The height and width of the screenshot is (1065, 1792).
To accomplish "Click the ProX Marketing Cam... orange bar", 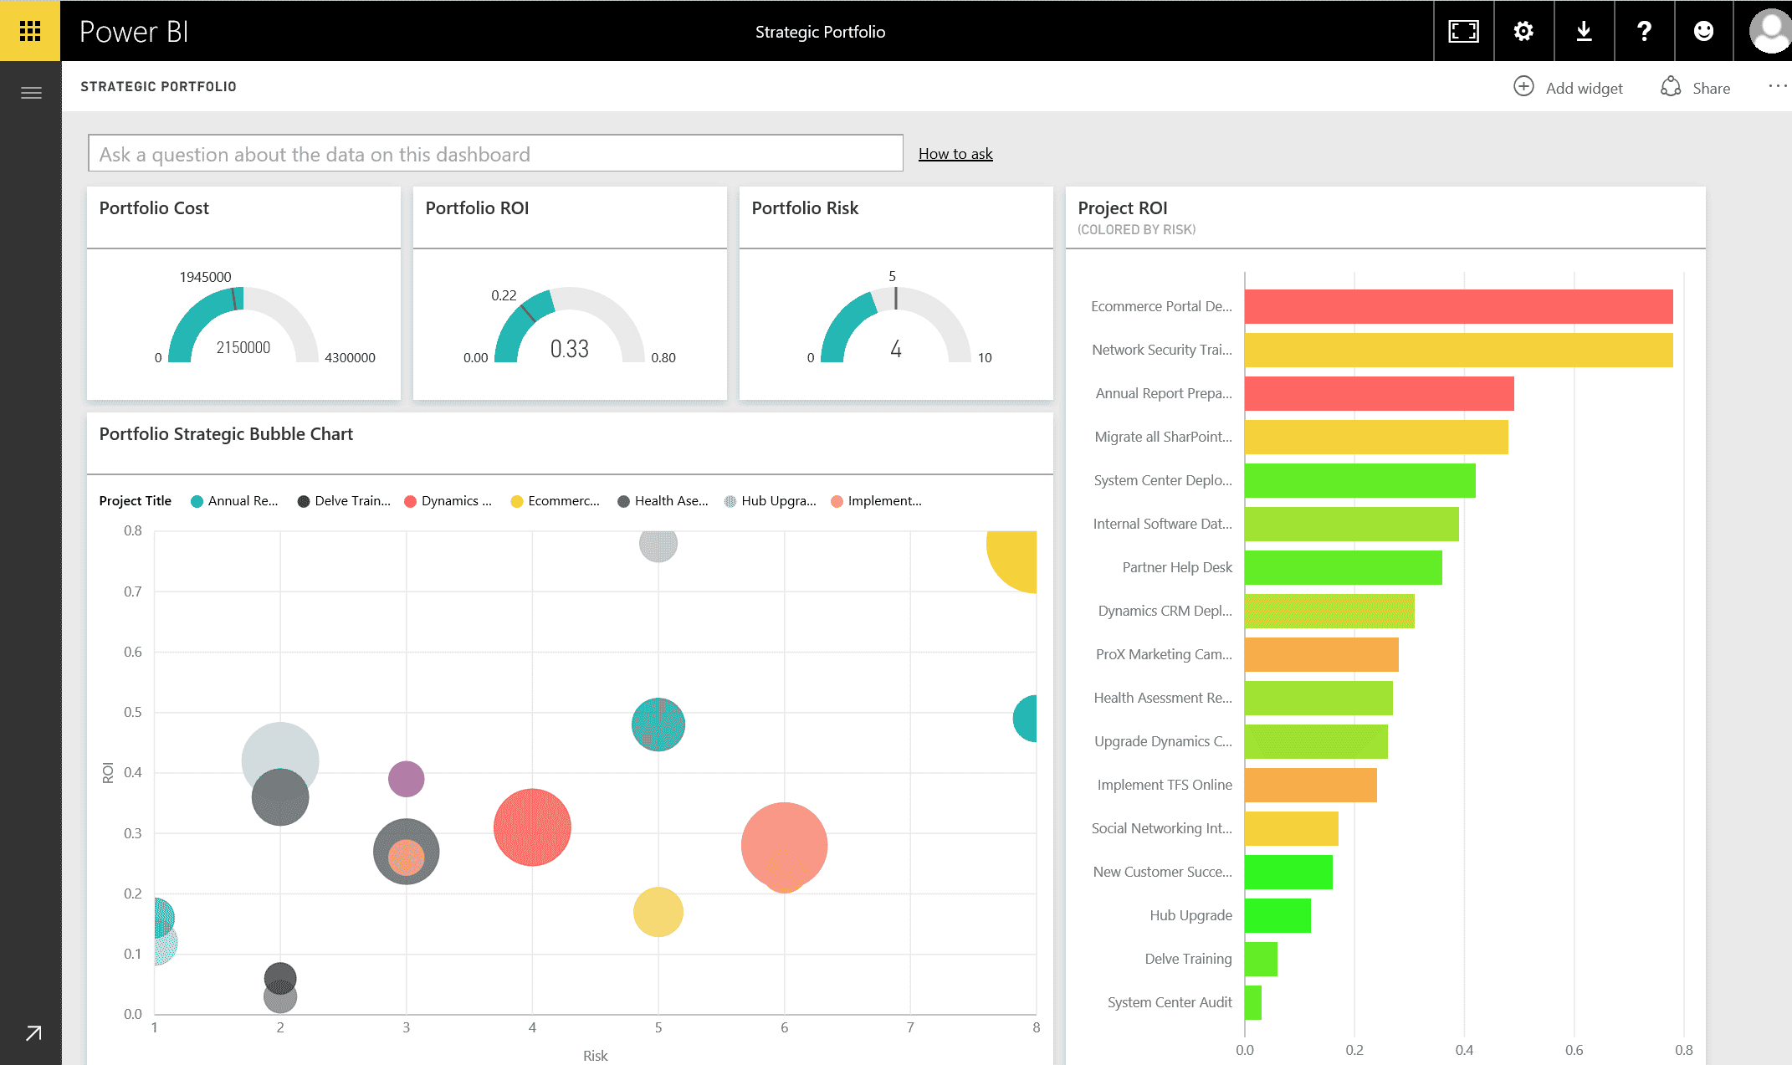I will pyautogui.click(x=1321, y=654).
